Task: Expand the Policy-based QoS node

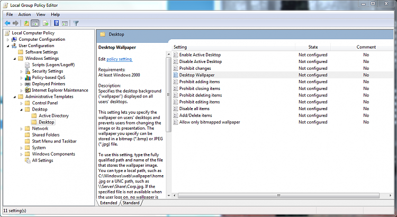Action: click(x=21, y=78)
